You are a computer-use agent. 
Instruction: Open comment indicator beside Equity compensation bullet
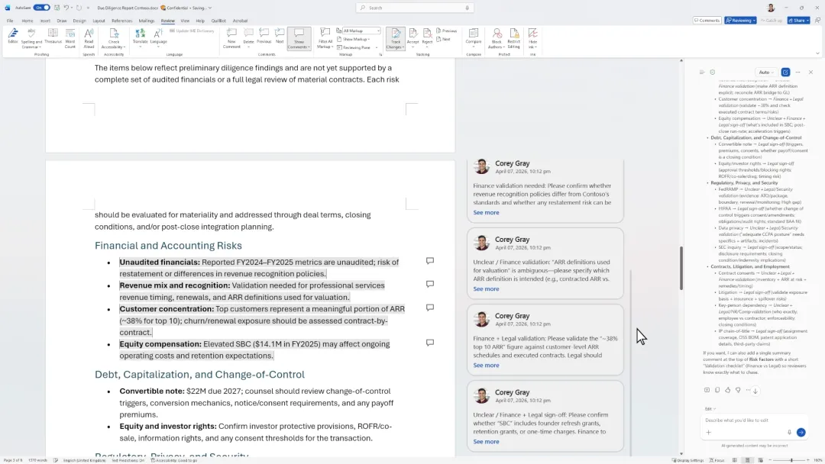pos(430,343)
